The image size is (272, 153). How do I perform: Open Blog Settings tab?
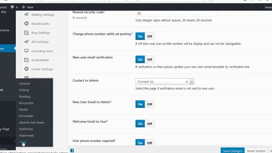[41, 33]
